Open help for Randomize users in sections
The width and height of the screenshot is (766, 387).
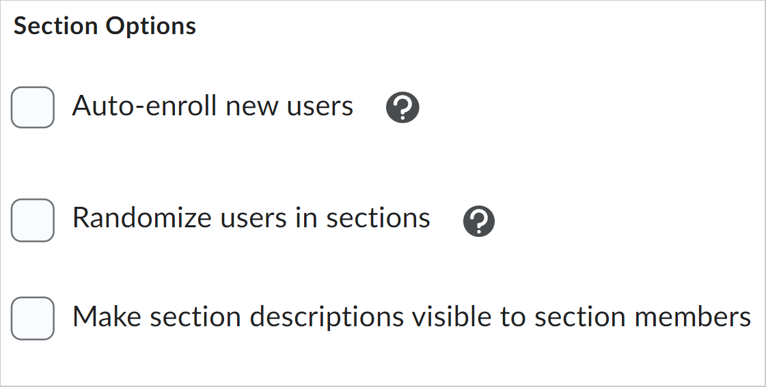[479, 220]
